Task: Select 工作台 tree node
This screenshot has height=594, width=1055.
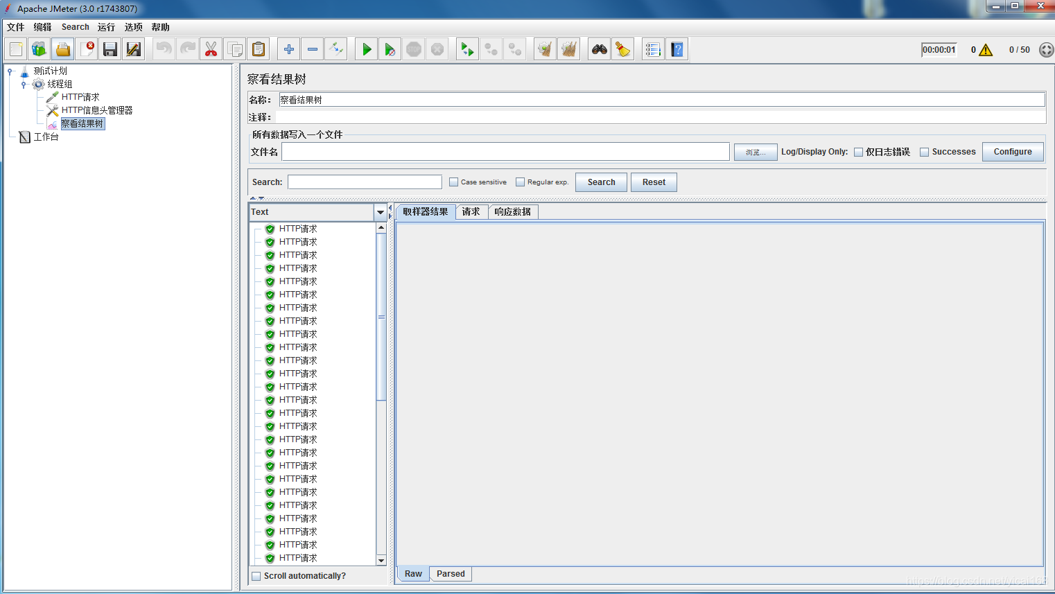Action: click(x=46, y=137)
